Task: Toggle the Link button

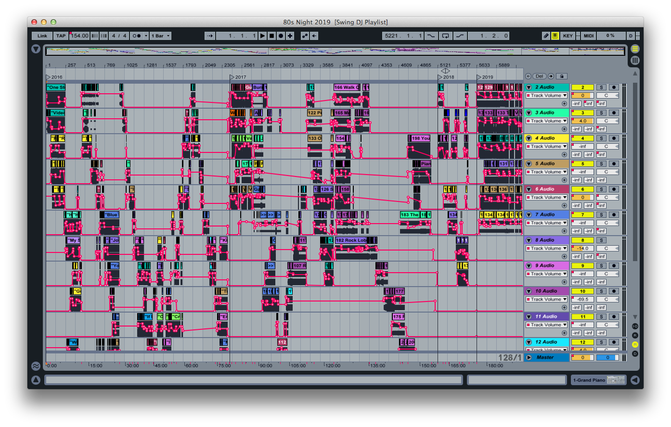Action: pyautogui.click(x=42, y=36)
